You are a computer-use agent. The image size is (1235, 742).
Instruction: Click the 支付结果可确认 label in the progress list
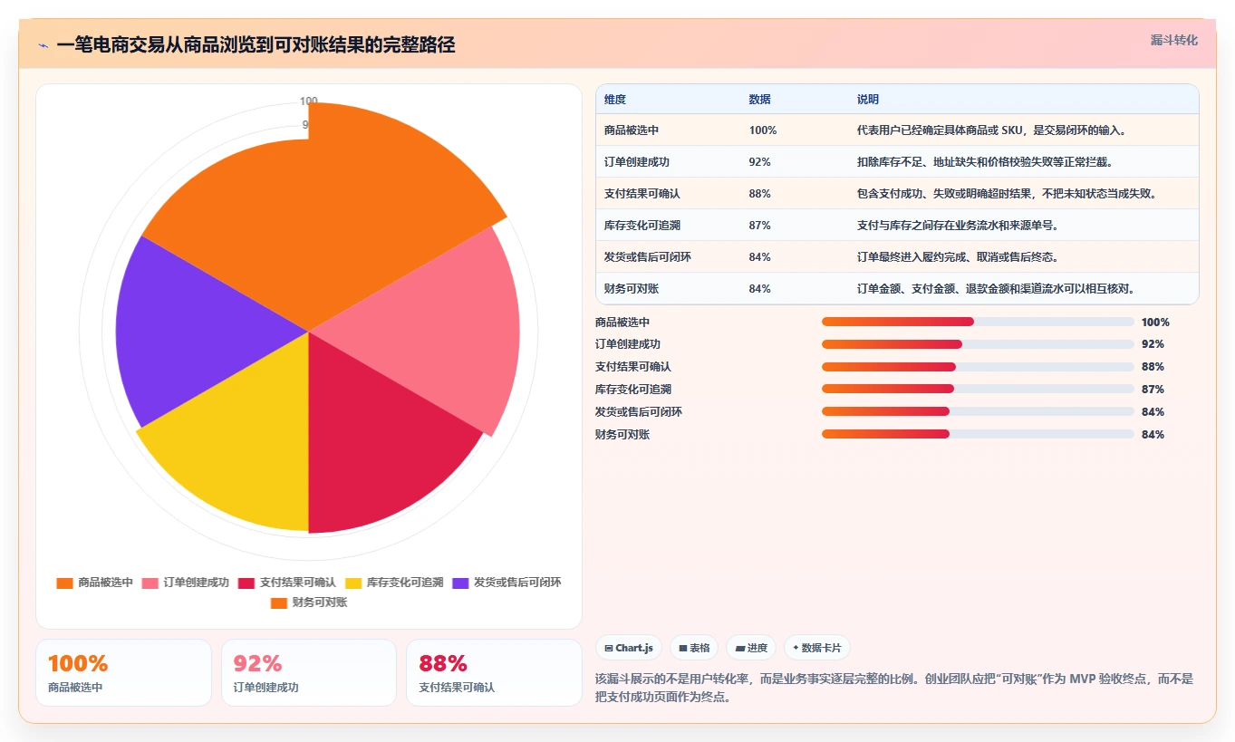[x=633, y=367]
